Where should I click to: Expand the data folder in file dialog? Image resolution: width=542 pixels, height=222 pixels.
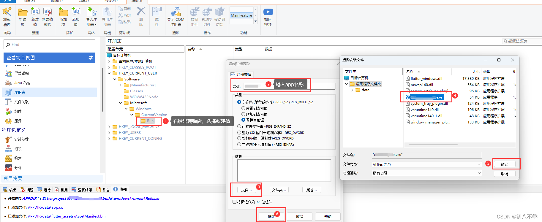coord(352,90)
